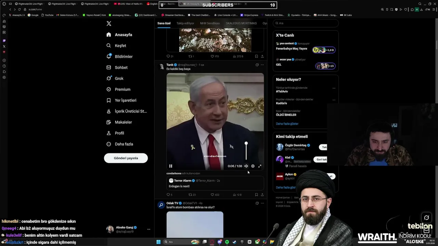This screenshot has height=246, width=438.
Task: Open Windows Start menu
Action: (x=158, y=242)
